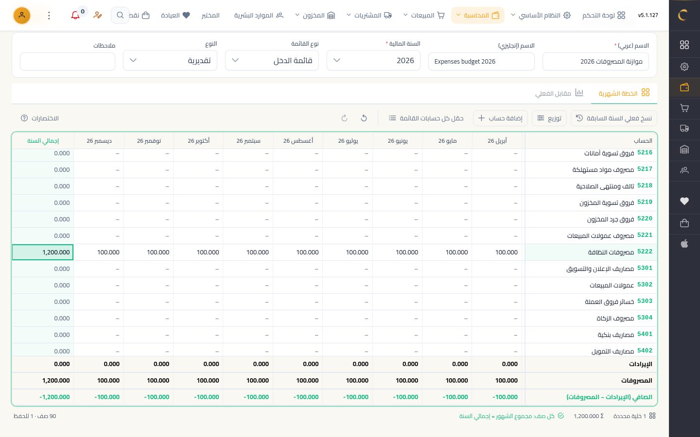
Task: Open the bag POS sidebar icon
Action: click(684, 223)
